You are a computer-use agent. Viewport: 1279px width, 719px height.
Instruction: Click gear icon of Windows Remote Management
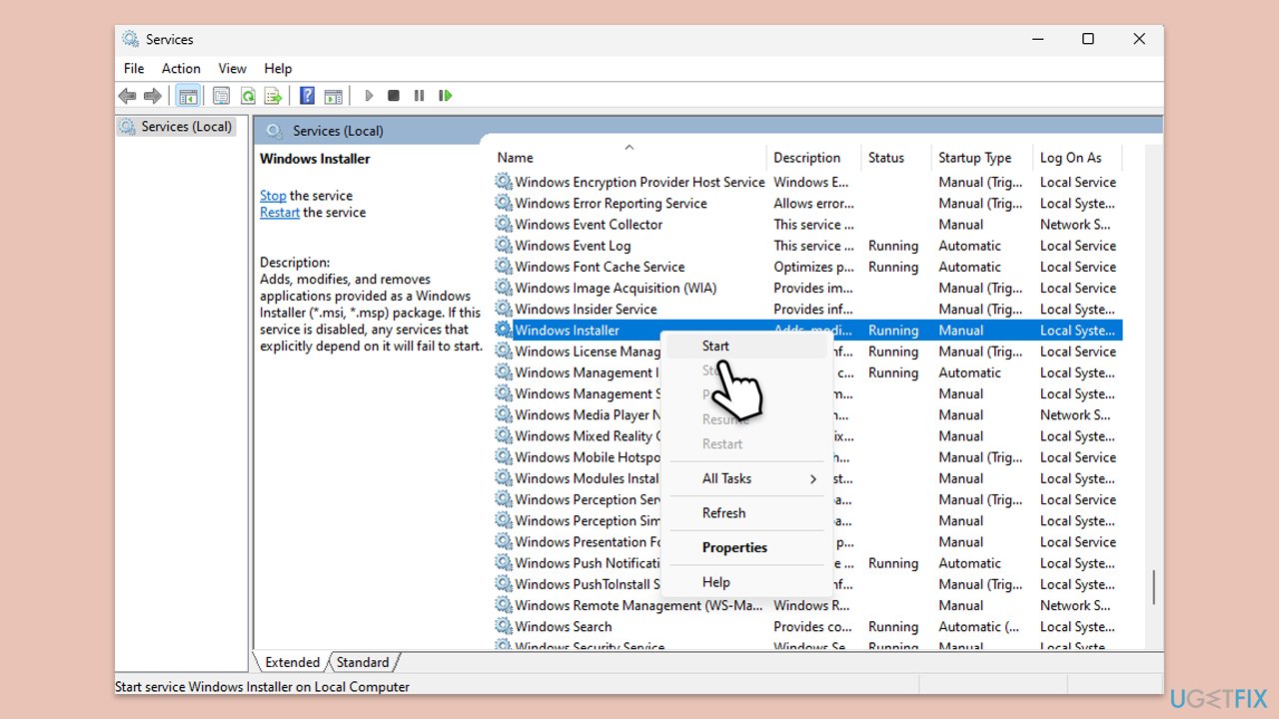504,606
